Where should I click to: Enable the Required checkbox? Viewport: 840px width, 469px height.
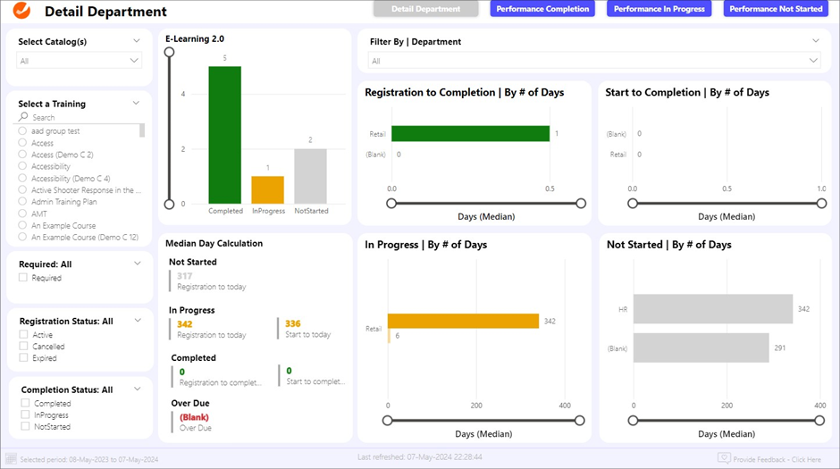tap(23, 278)
